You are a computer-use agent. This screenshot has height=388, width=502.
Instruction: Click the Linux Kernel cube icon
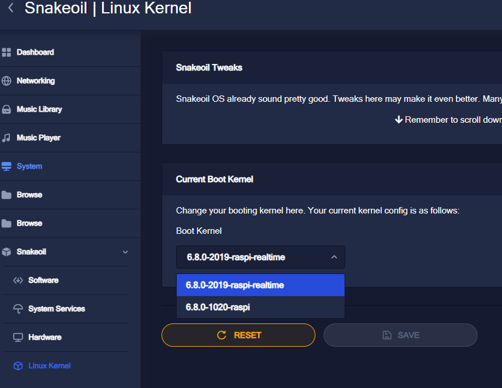18,366
